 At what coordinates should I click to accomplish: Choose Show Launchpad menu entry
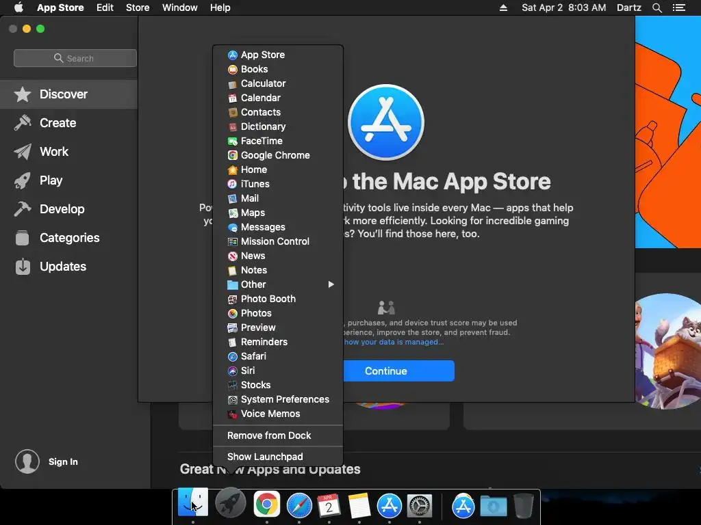pyautogui.click(x=278, y=457)
